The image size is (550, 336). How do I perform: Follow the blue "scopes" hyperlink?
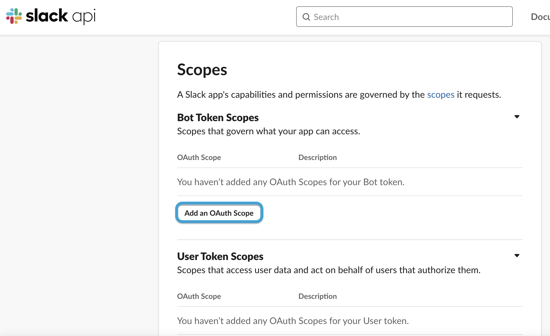coord(441,95)
